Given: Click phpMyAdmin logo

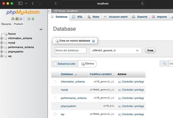Looking at the screenshot, I should 23,12.
